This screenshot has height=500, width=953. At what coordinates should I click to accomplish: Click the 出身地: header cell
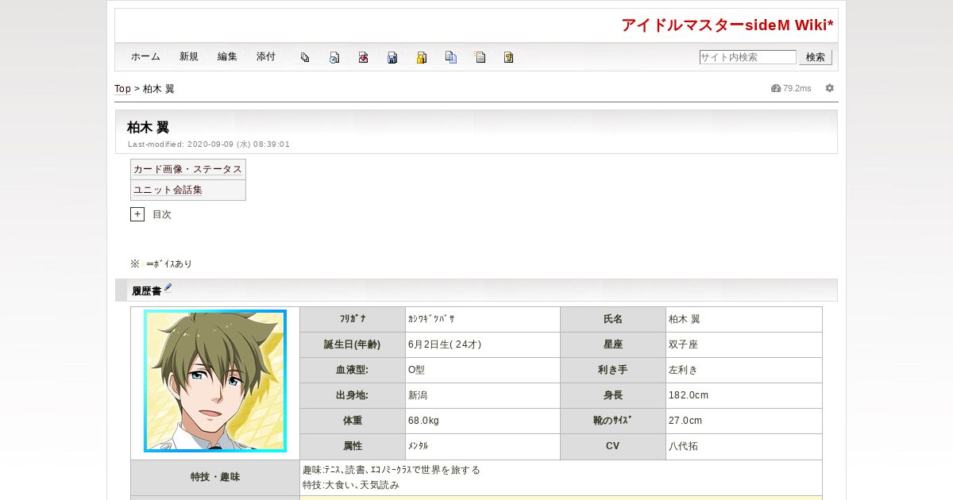pos(353,395)
